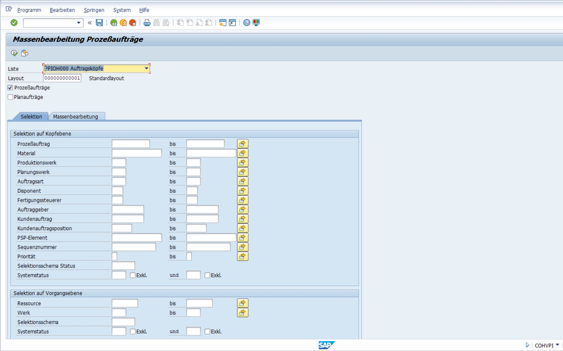This screenshot has width=563, height=351.
Task: Click the Prozeßauftrag from-value field
Action: click(x=131, y=144)
